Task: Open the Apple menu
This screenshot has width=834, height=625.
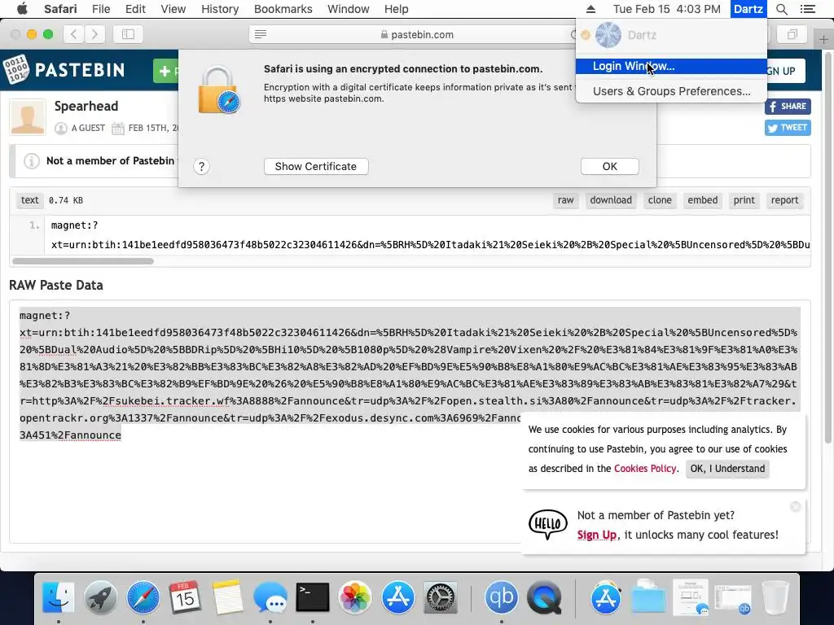Action: [x=22, y=9]
